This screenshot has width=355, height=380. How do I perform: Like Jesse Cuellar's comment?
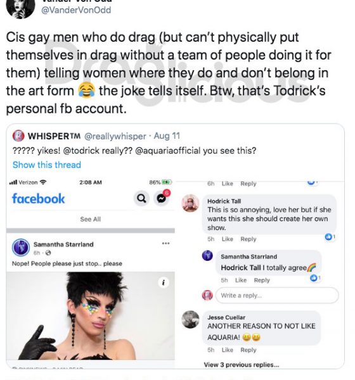pyautogui.click(x=227, y=350)
